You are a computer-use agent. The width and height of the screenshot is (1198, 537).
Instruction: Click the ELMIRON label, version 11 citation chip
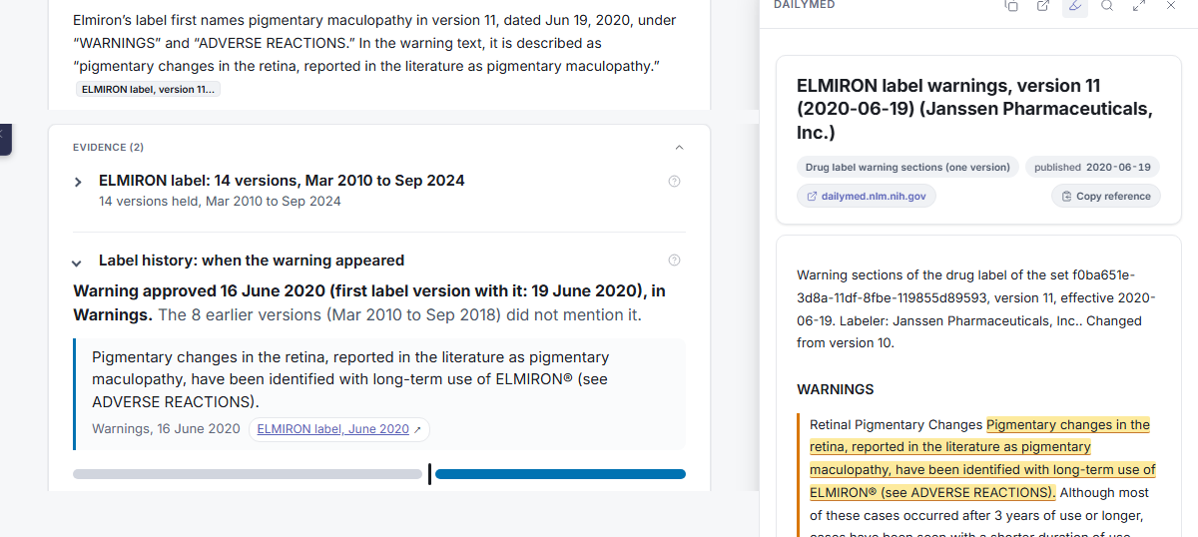[x=148, y=90]
